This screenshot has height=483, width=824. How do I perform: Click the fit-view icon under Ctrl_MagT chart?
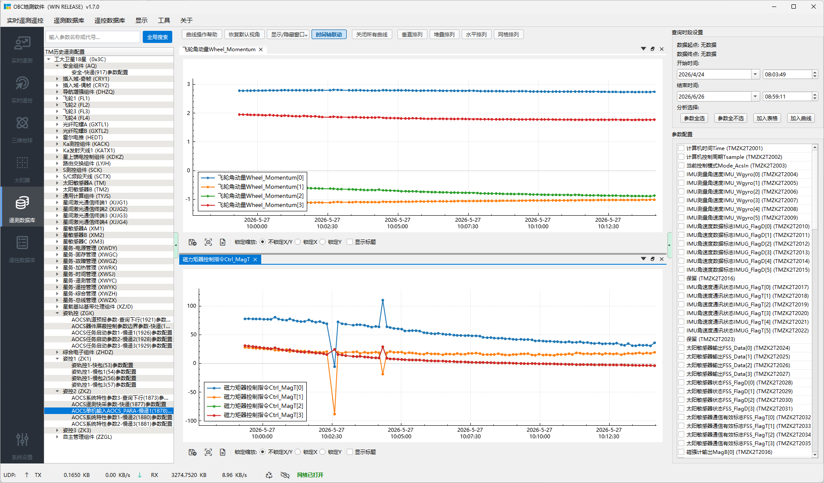click(208, 452)
